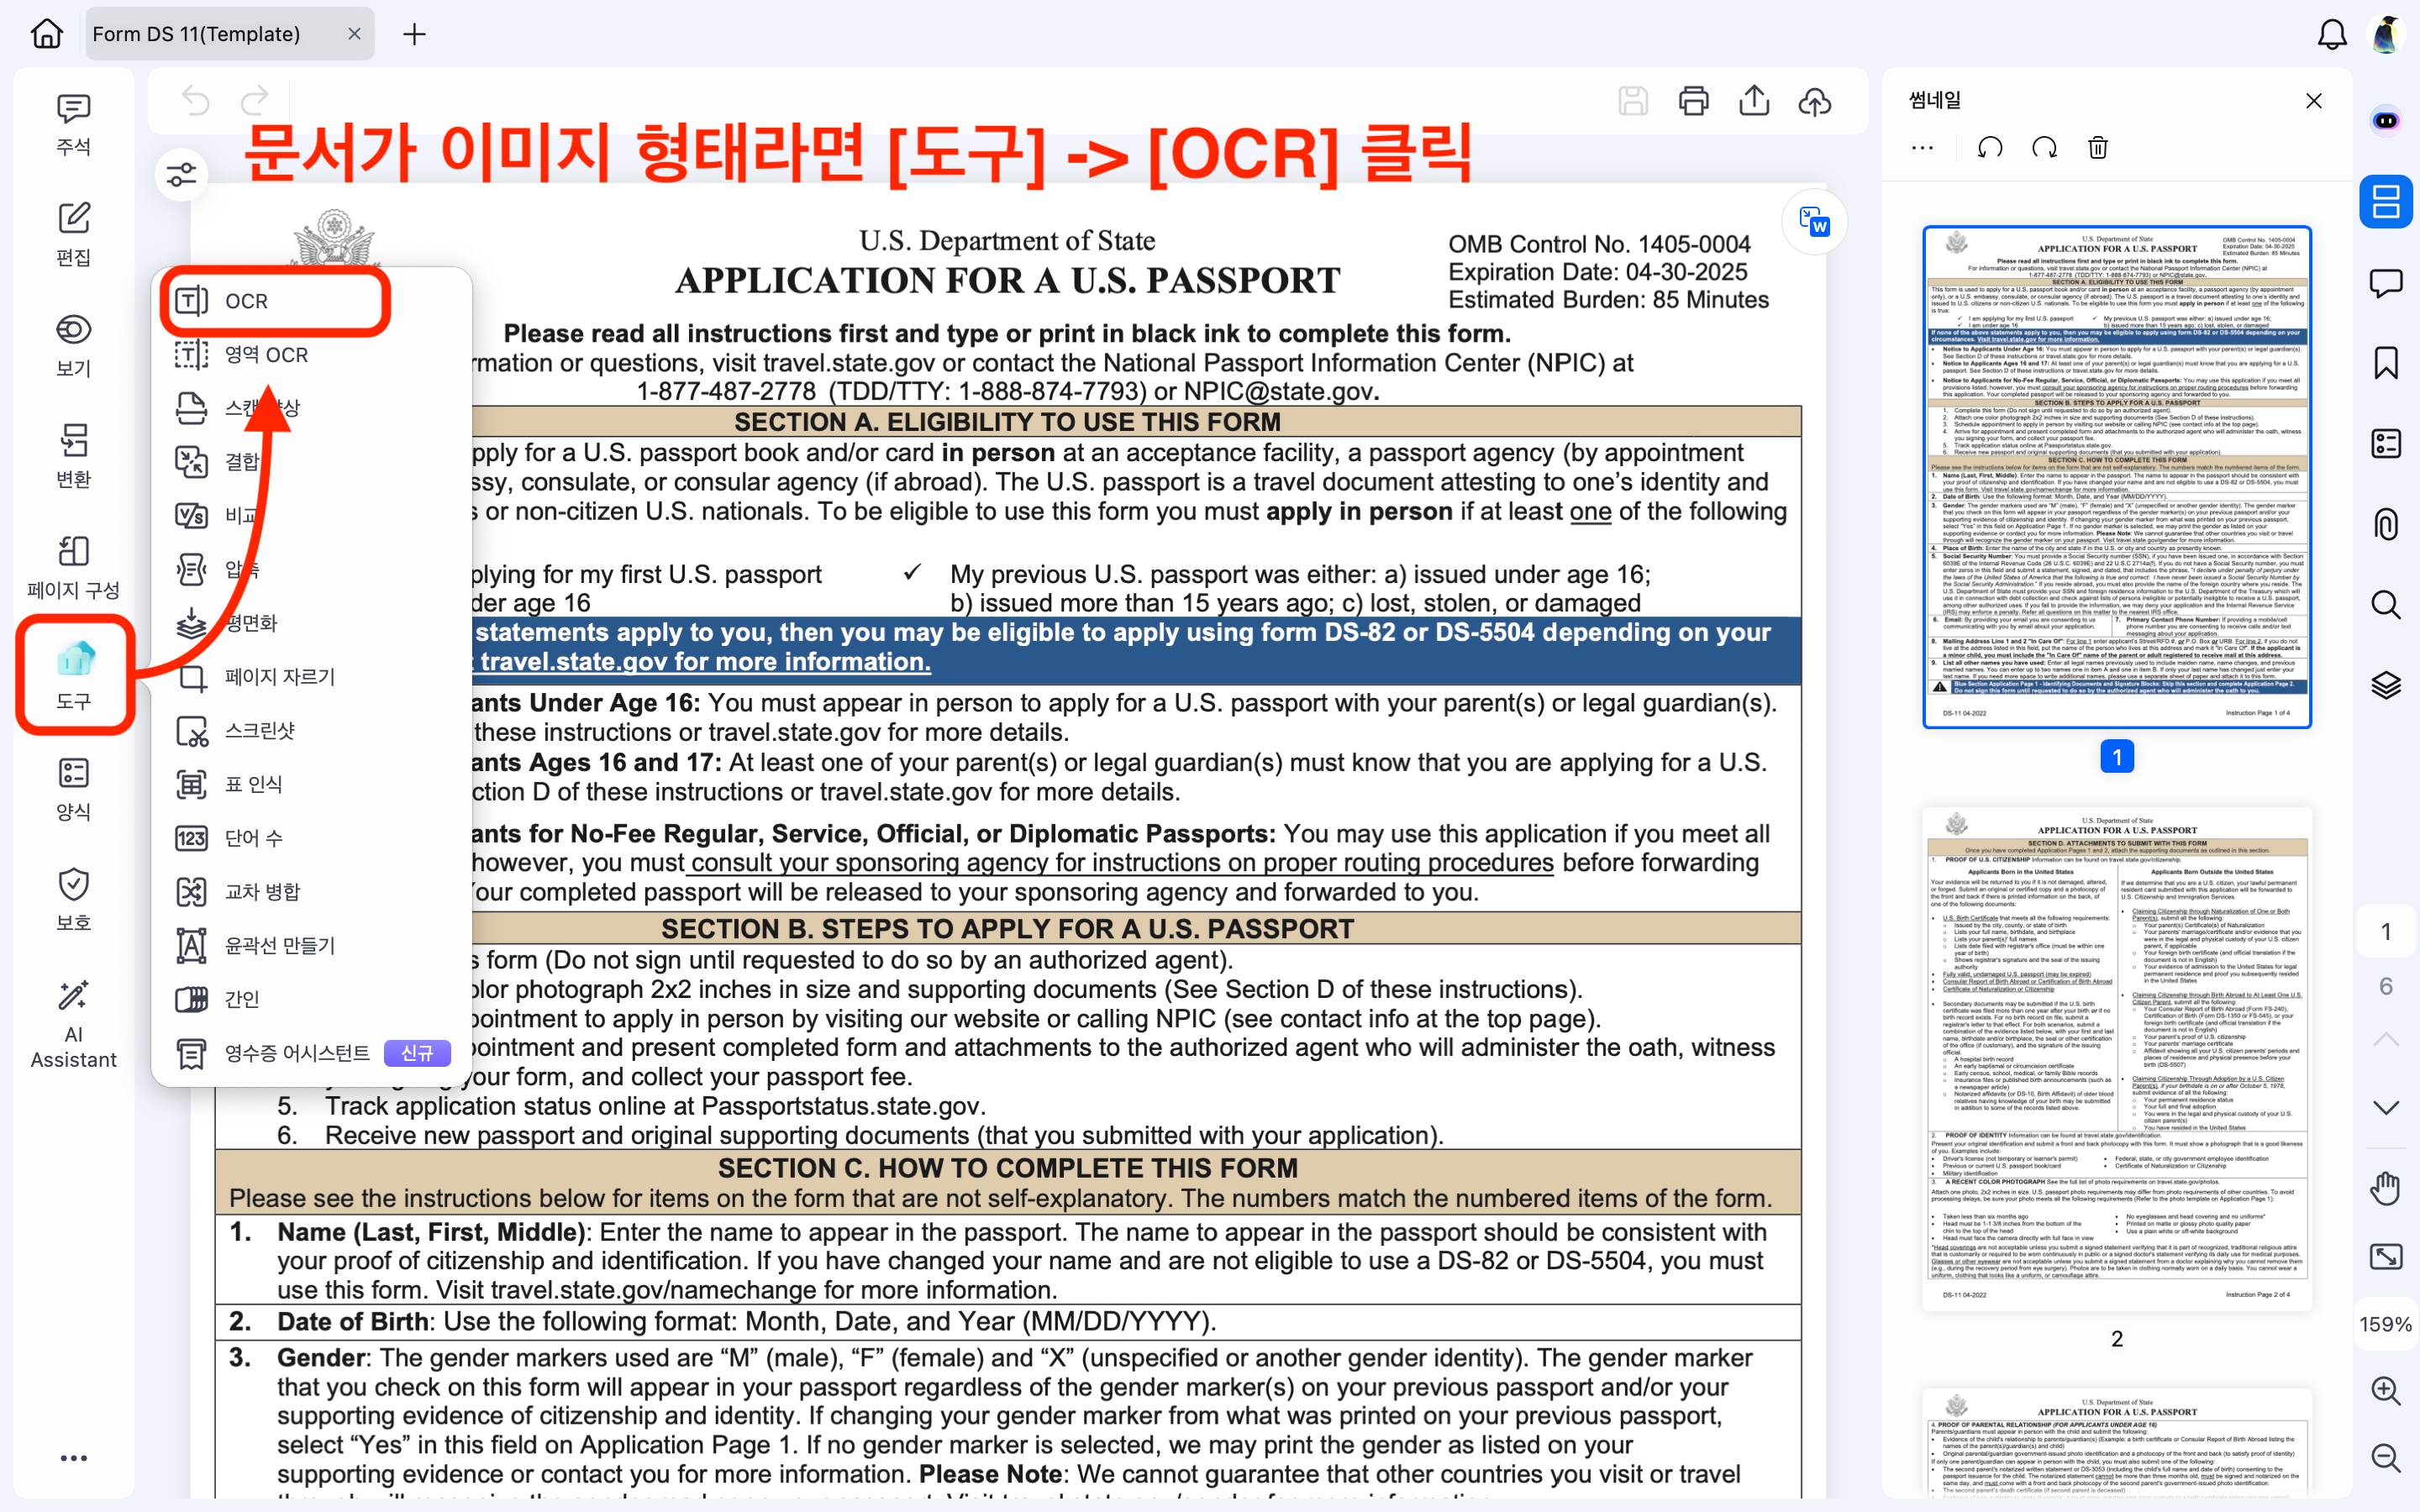Select page 2 thumbnail
The height and width of the screenshot is (1512, 2420).
click(x=2116, y=1059)
